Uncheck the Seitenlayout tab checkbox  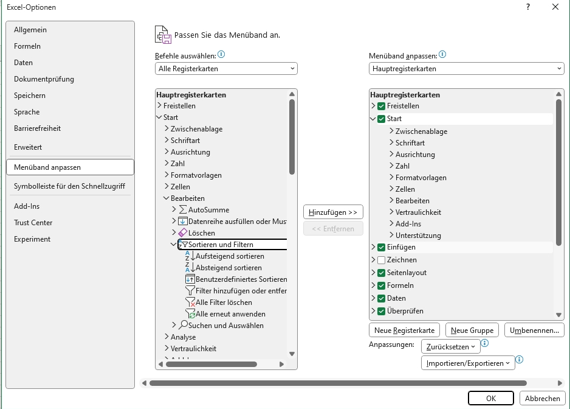click(381, 273)
